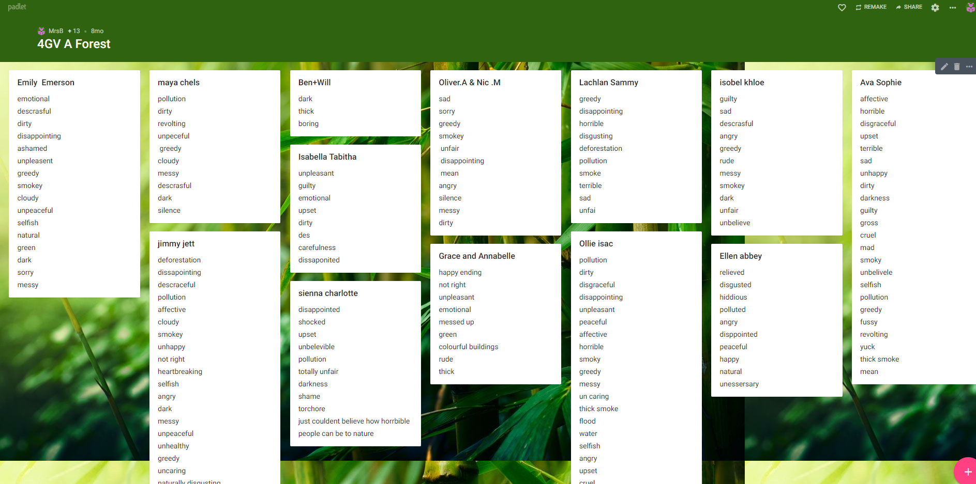
Task: Click 'unbelieve' in isobel khloe post
Action: (735, 223)
